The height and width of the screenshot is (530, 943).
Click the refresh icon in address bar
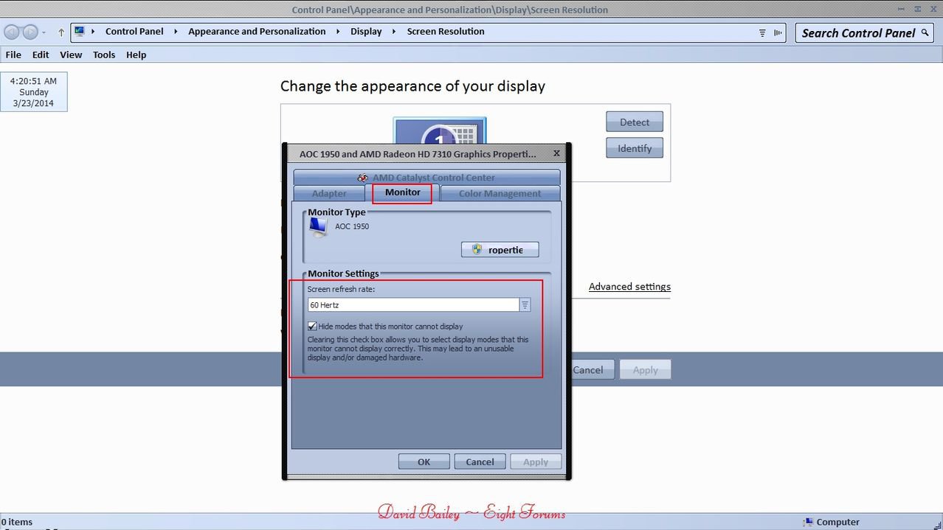(x=778, y=32)
